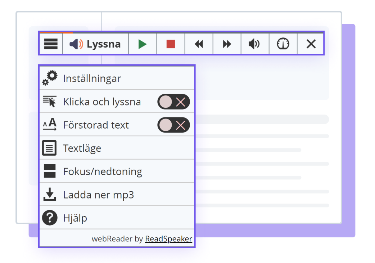Turn on the Förstorad text switch

[173, 125]
